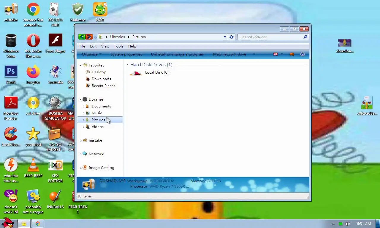Select the 'doesn't work lol' Yahoo icon
Screen dimensions: 380x228
coord(11,202)
